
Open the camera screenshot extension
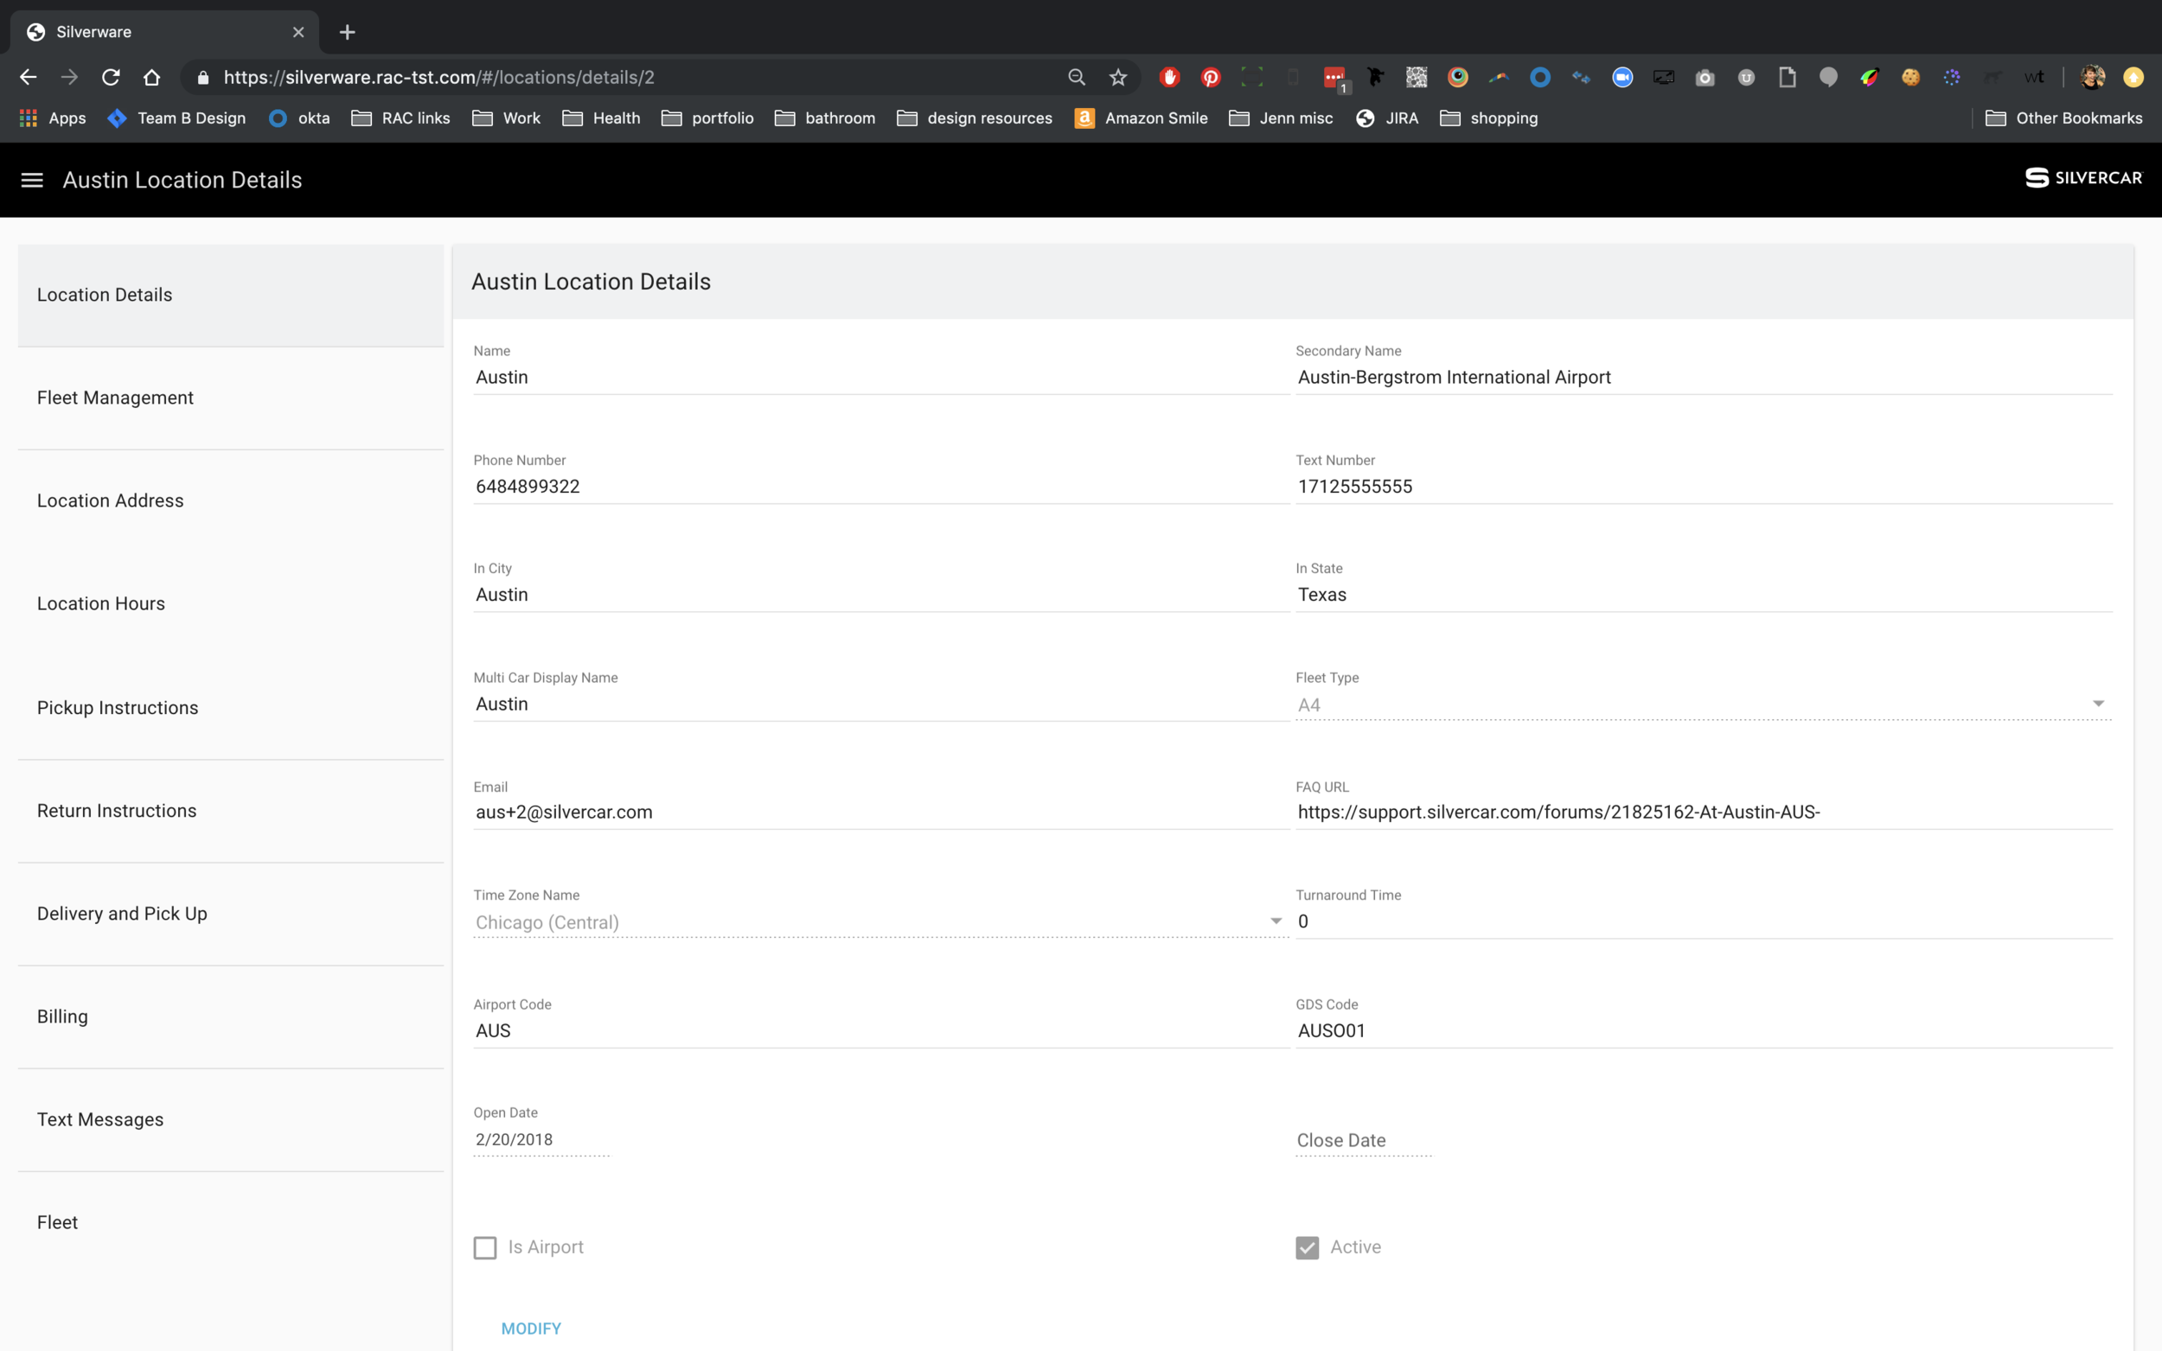click(1705, 78)
